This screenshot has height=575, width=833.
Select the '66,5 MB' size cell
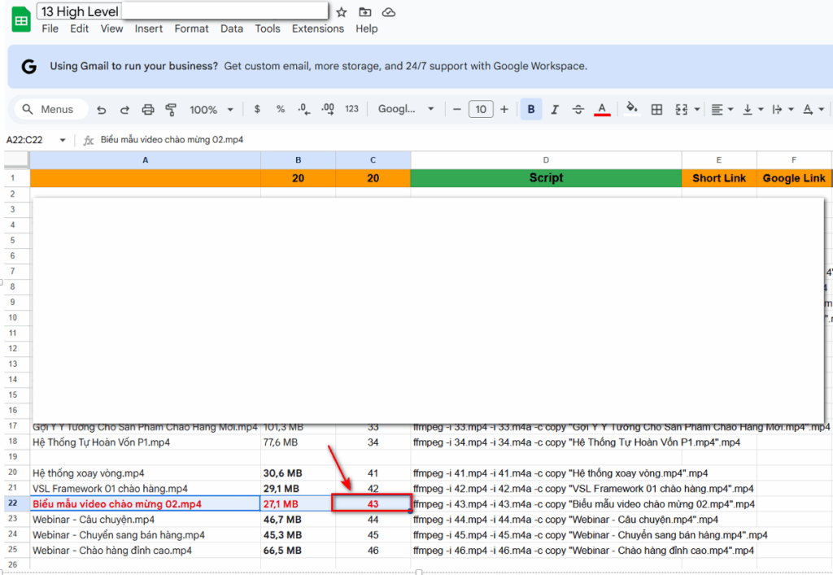(x=298, y=550)
